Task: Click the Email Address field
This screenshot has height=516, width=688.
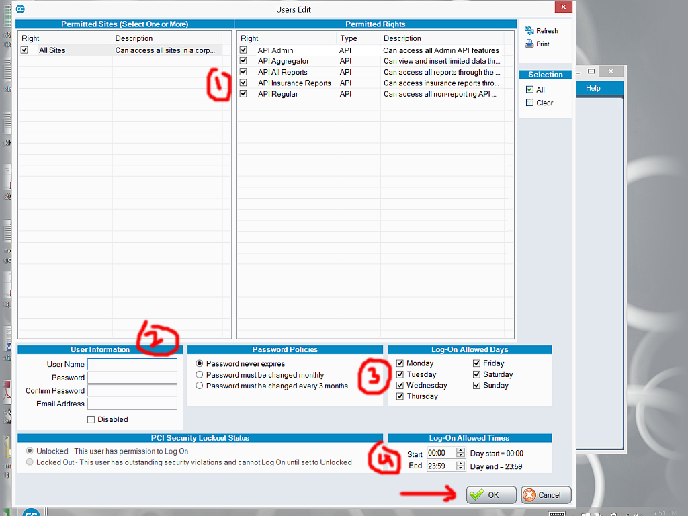Action: coord(132,404)
